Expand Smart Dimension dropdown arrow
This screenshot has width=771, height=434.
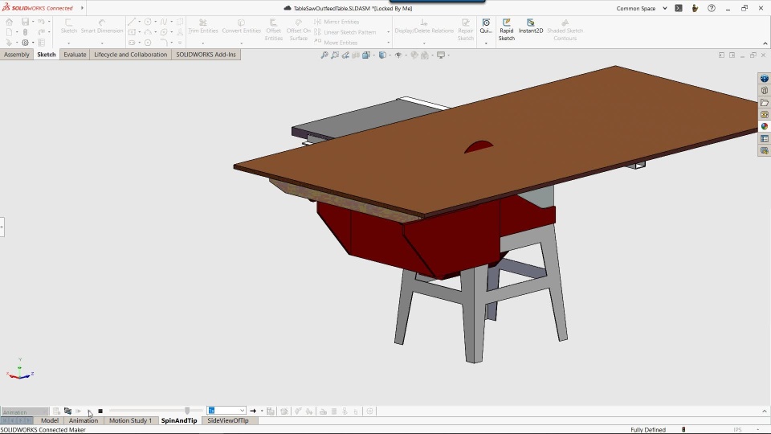(102, 43)
